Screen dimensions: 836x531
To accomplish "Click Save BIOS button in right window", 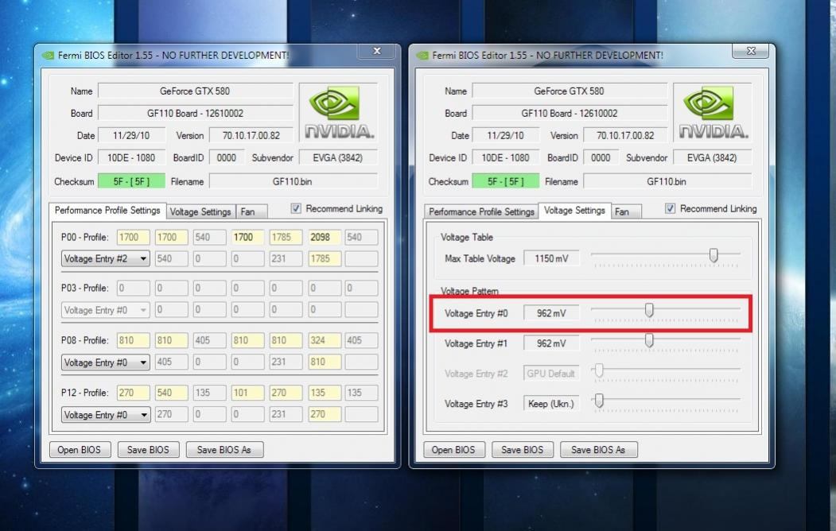I will (523, 449).
